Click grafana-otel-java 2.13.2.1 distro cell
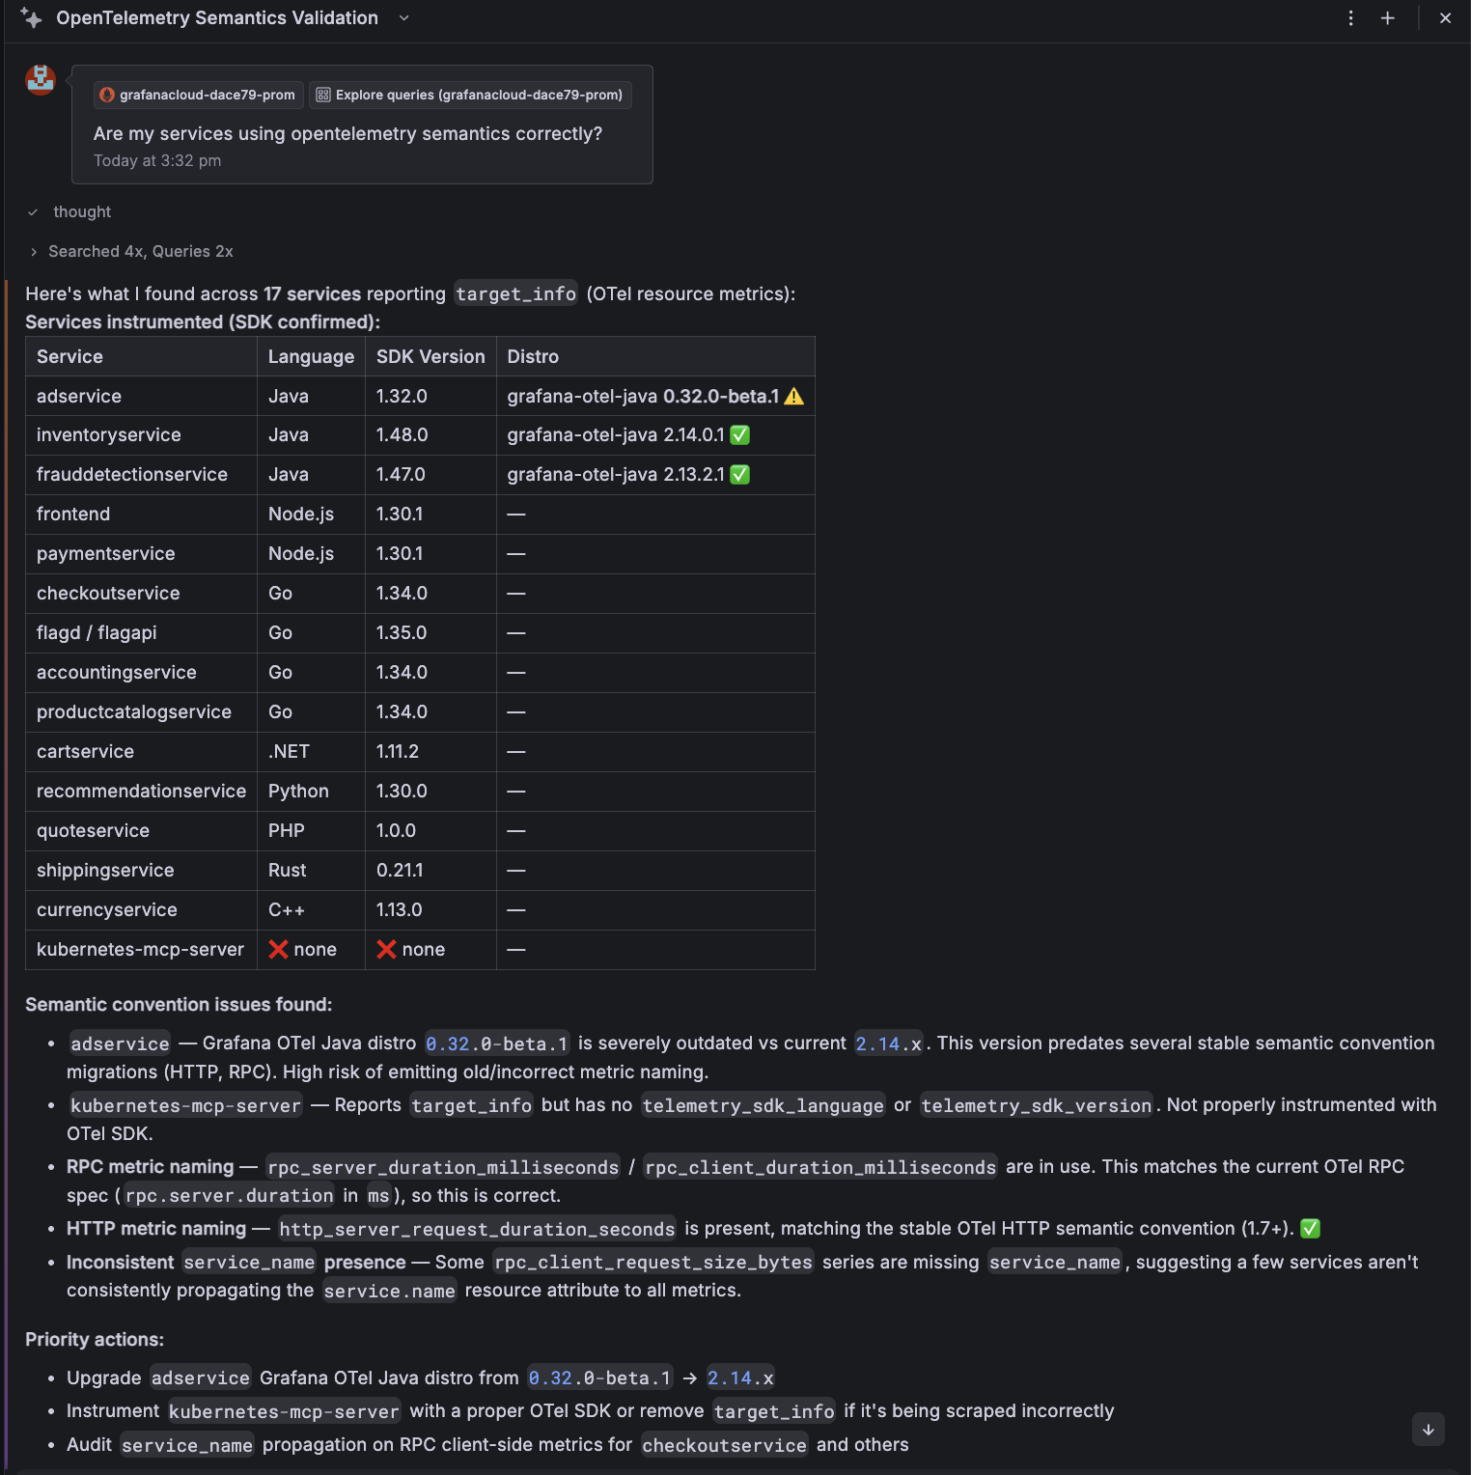Screen dimensions: 1471x1475 [x=655, y=475]
